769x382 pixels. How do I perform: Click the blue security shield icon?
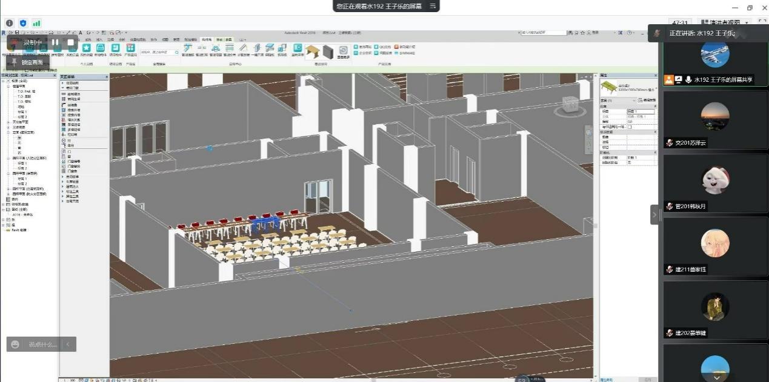(23, 23)
